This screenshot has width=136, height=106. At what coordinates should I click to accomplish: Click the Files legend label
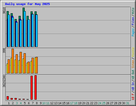[133, 21]
